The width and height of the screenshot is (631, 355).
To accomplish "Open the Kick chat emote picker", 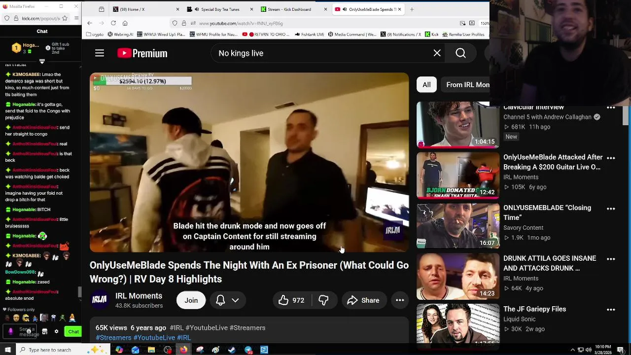I will point(29,332).
